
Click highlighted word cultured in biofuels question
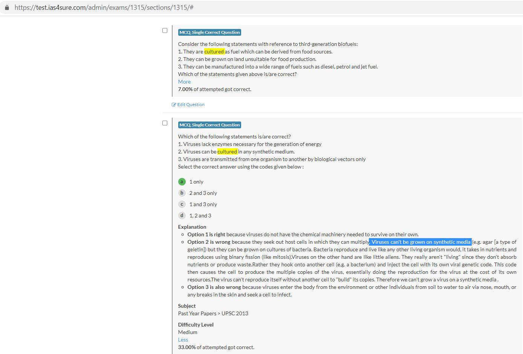coord(214,52)
